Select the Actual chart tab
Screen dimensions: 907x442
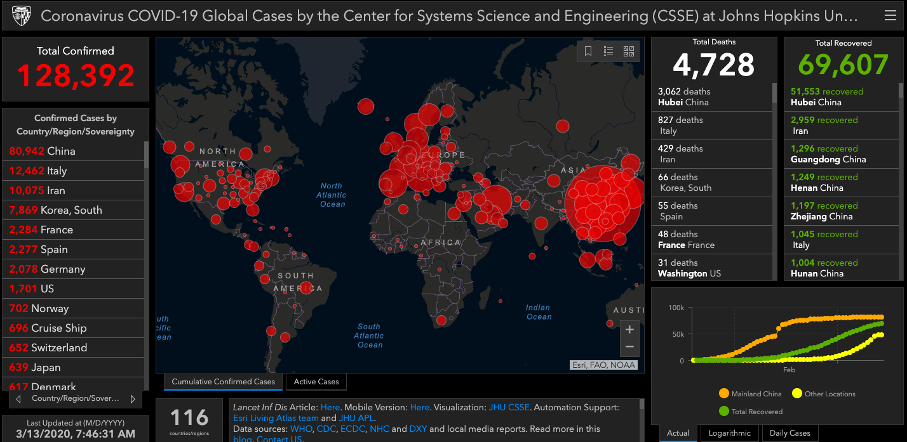pyautogui.click(x=678, y=433)
